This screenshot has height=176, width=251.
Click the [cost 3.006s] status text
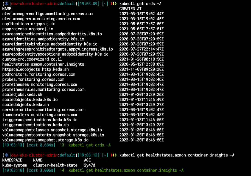tap(41, 170)
